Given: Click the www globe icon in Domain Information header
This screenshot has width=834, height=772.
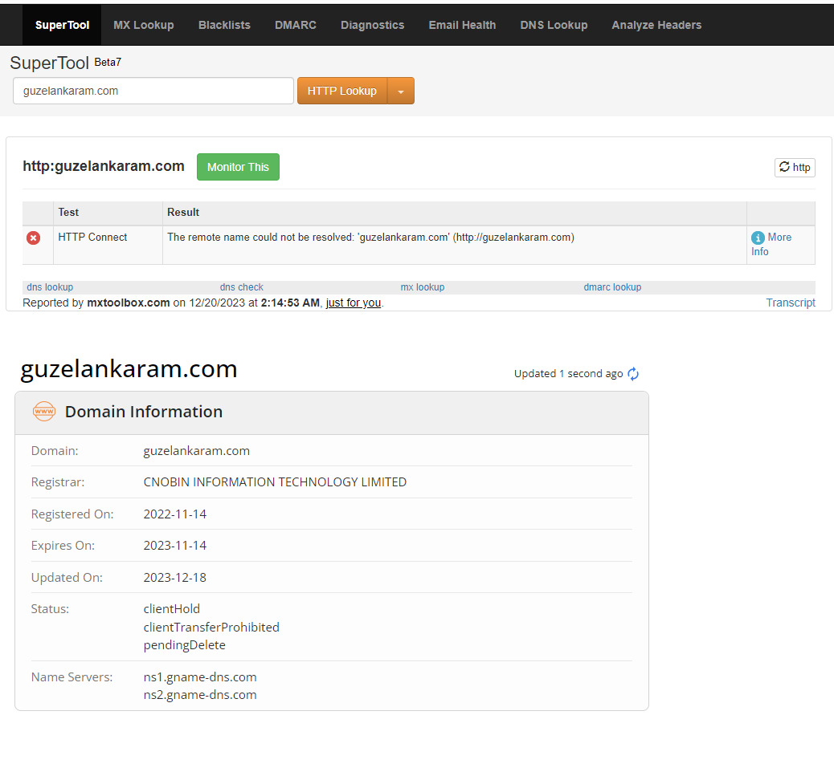Looking at the screenshot, I should (44, 411).
